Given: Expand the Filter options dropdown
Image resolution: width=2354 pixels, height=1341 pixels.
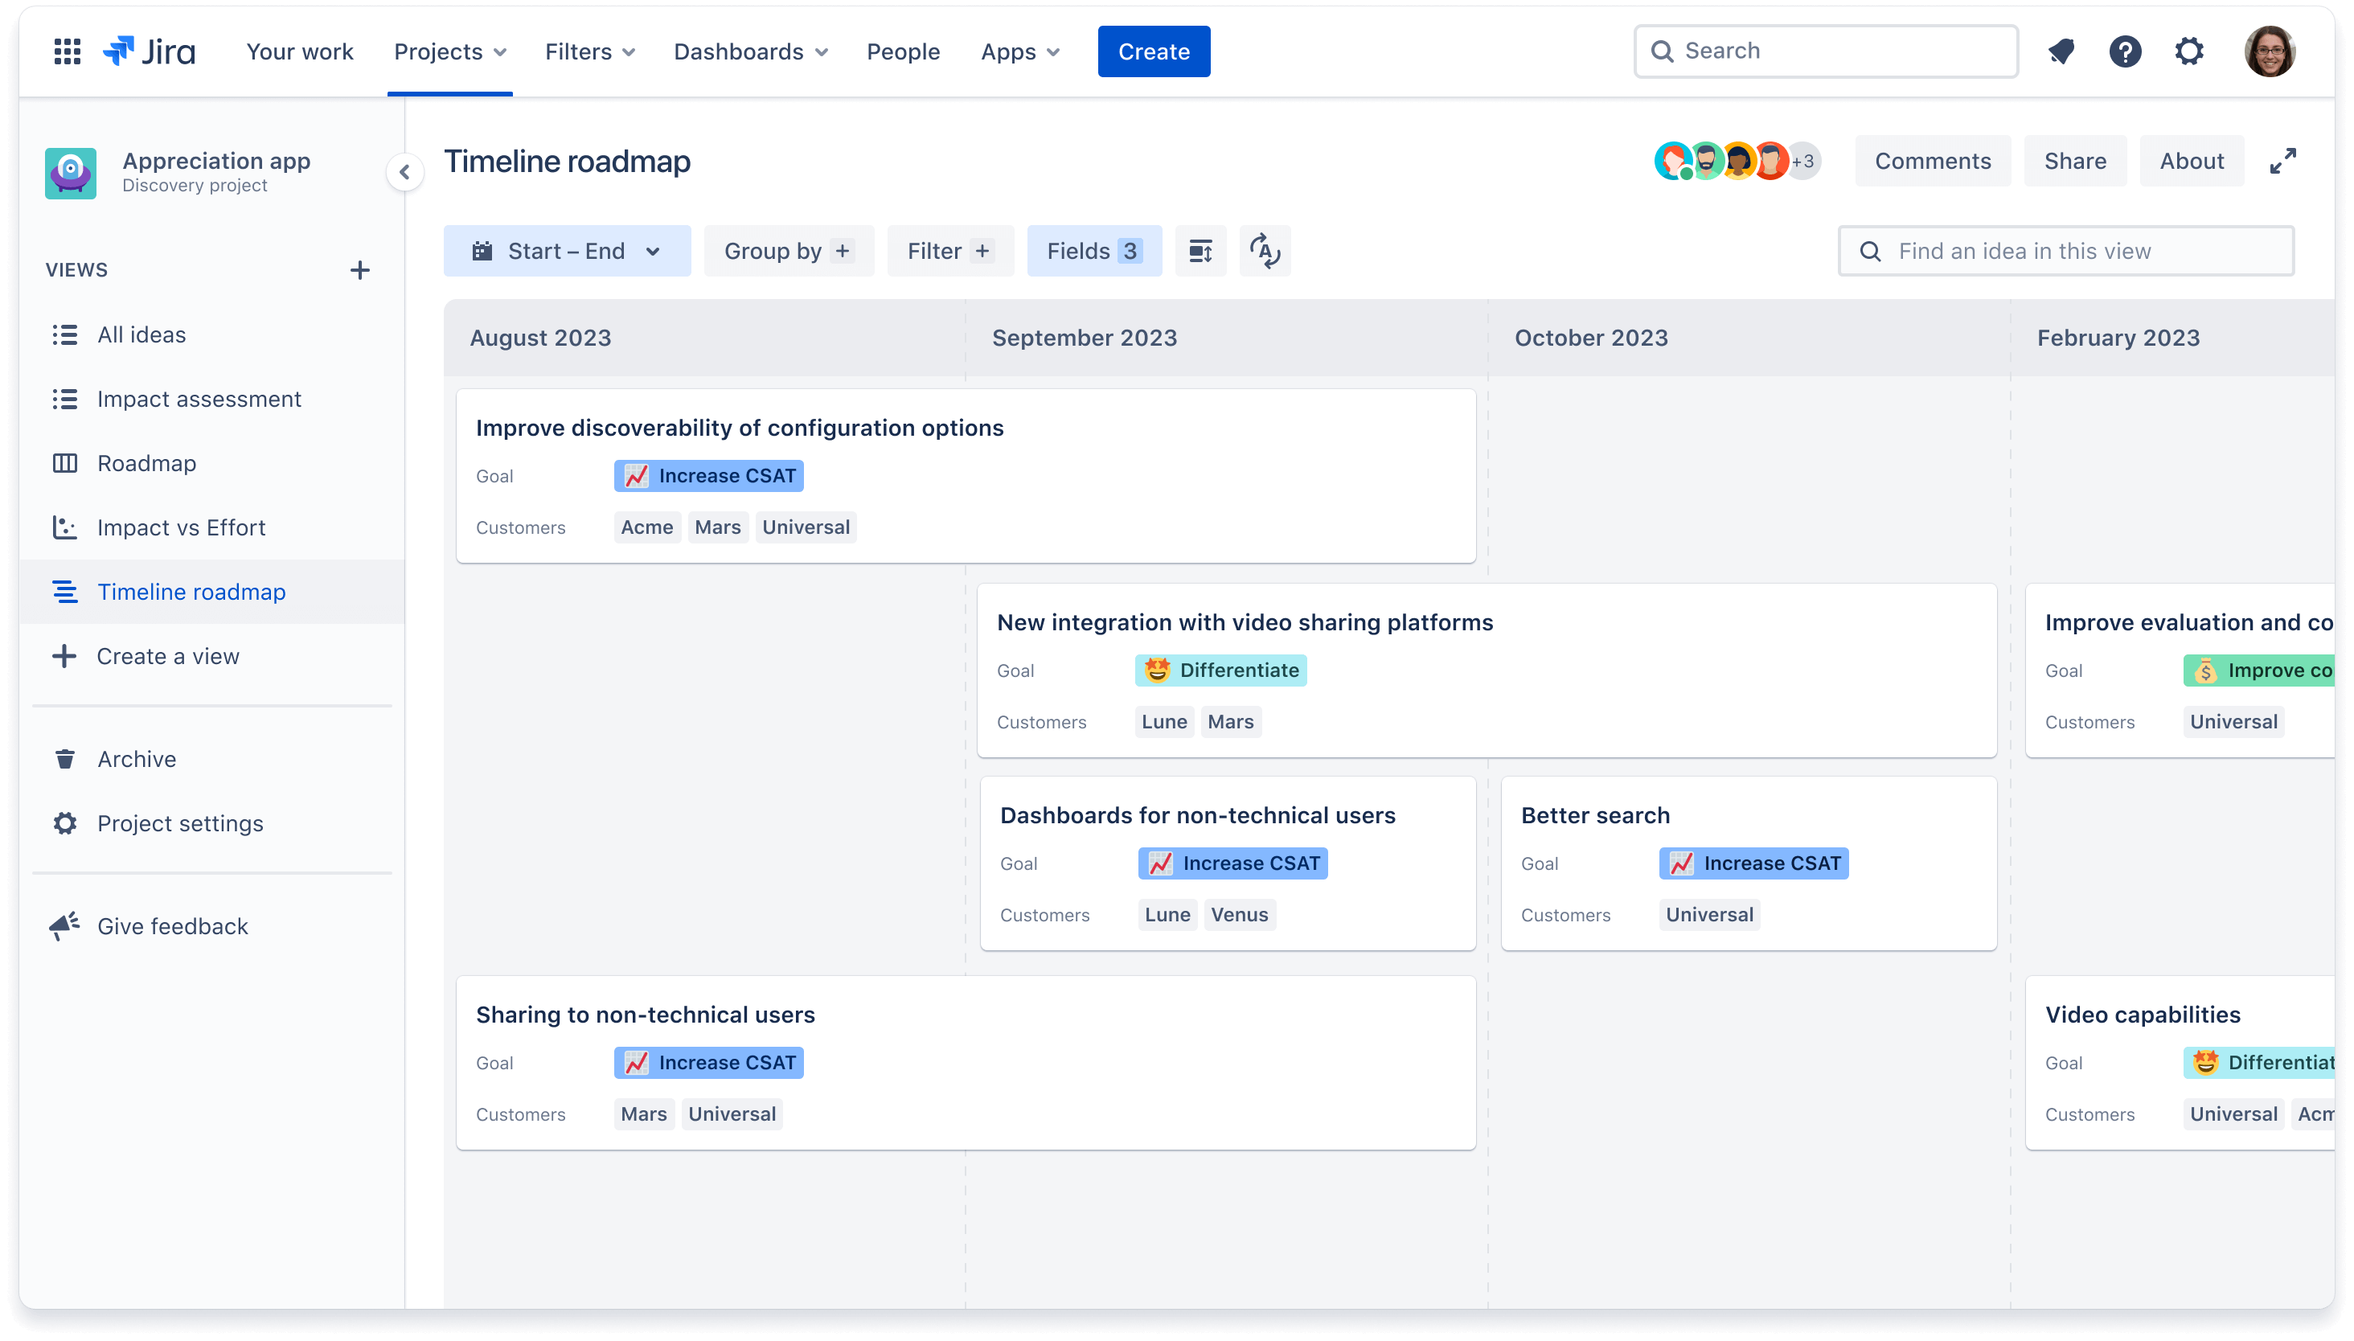Looking at the screenshot, I should (945, 251).
